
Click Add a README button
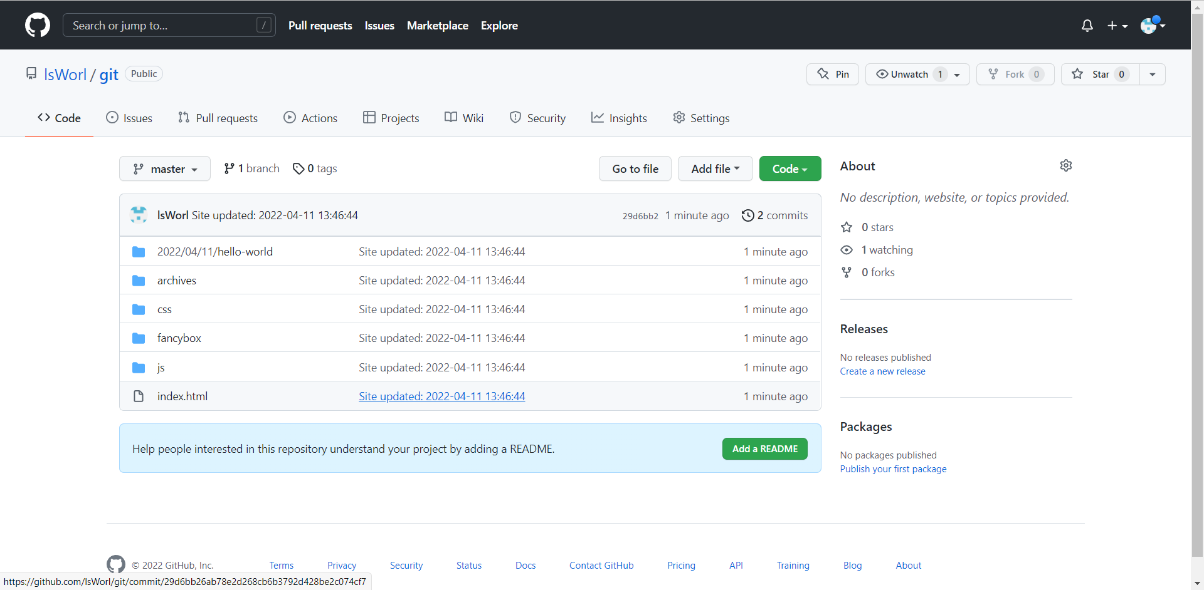(x=765, y=448)
